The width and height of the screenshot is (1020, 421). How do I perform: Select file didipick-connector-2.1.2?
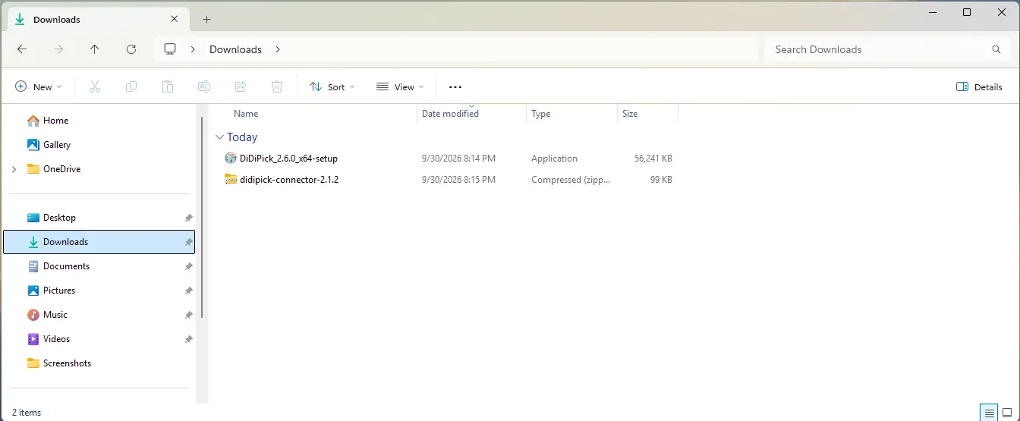click(289, 180)
